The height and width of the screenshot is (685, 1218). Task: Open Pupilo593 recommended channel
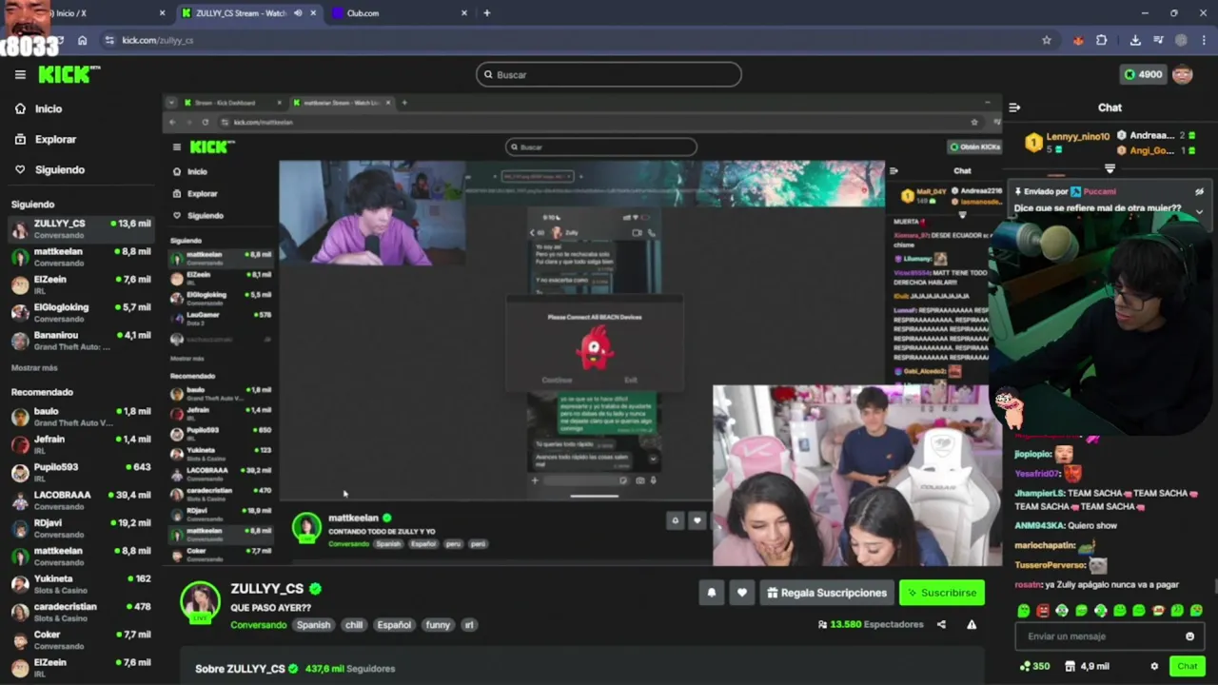81,472
